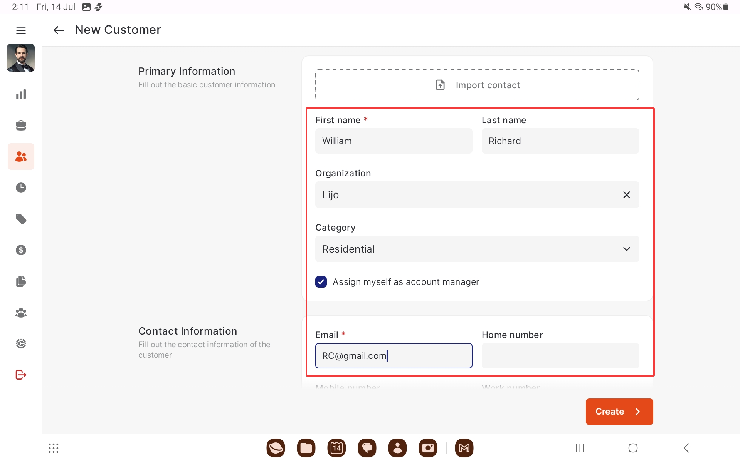Click Import contact button
Viewport: 740px width, 462px height.
point(477,85)
